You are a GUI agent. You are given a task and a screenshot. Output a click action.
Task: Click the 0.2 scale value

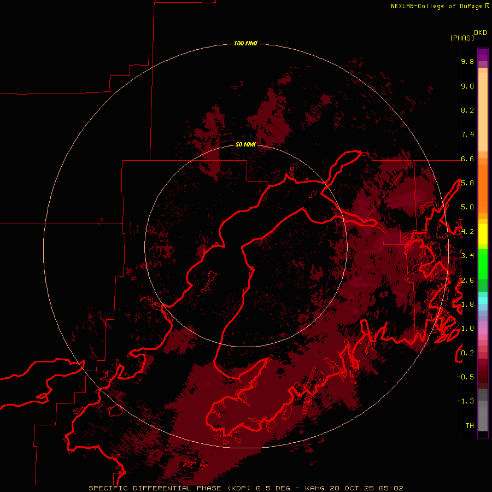coord(467,353)
